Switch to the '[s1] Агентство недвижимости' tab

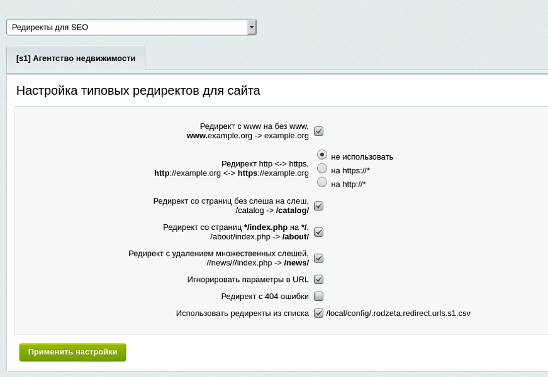click(x=75, y=57)
